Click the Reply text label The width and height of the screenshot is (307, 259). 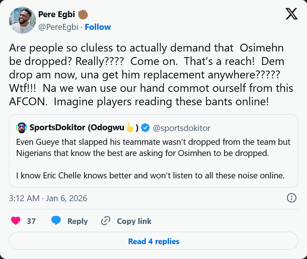(x=77, y=221)
